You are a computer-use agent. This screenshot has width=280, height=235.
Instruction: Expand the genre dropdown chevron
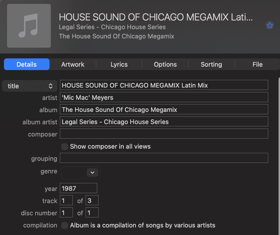pos(92,172)
